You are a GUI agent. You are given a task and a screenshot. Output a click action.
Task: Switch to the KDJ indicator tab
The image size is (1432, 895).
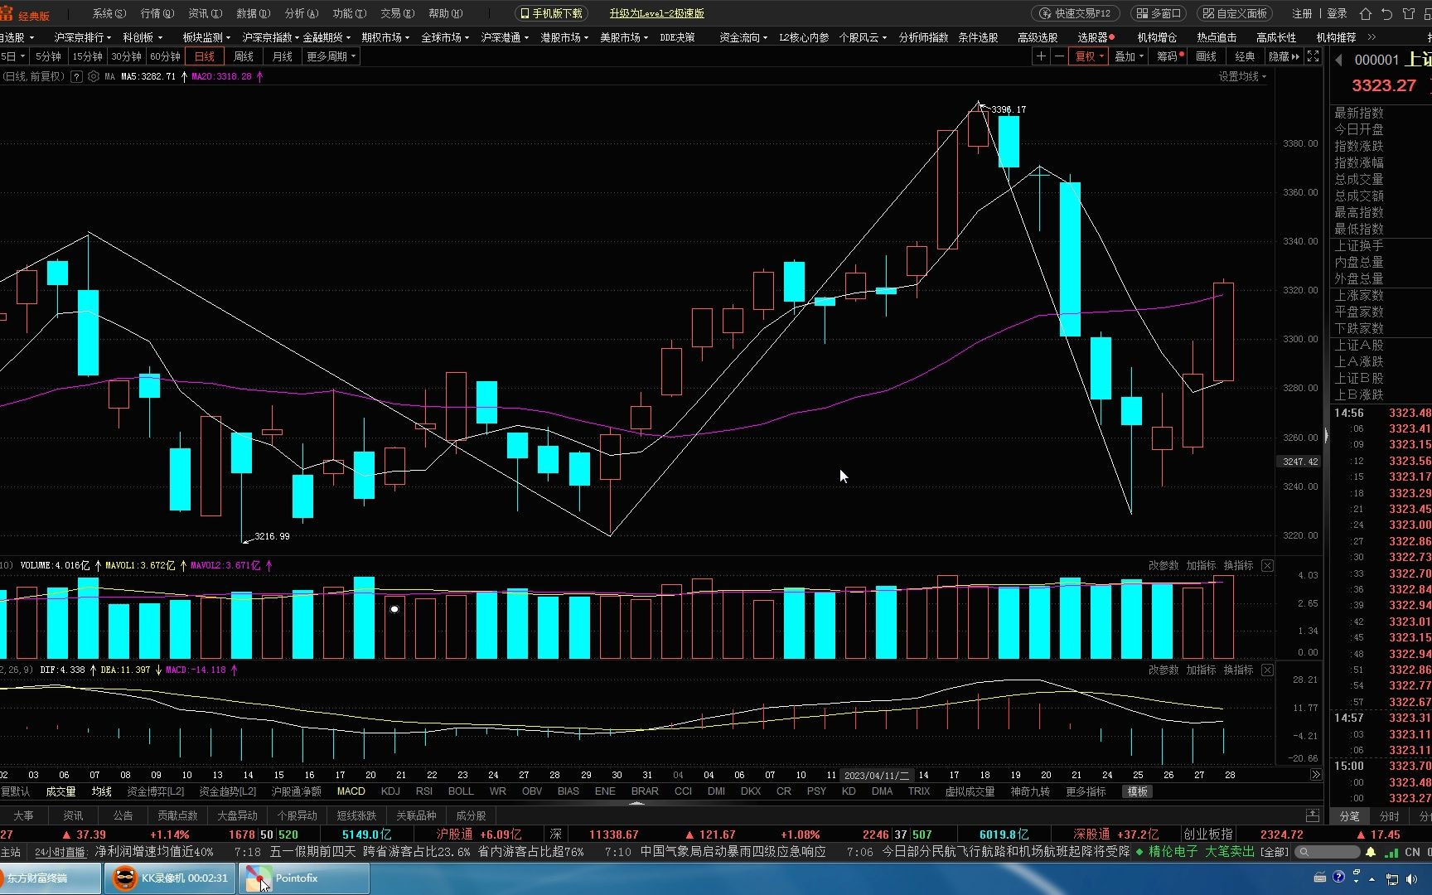[x=390, y=791]
